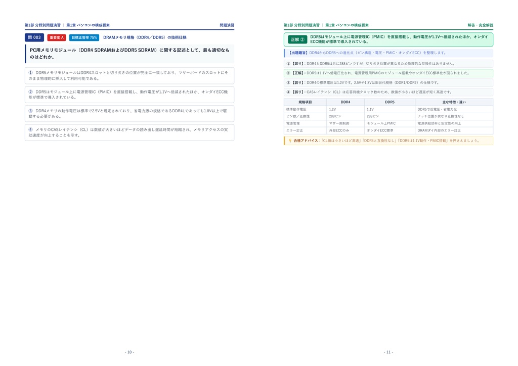Click the question text starting 'PC用メモリモジュール'
Viewport: 518px width, 366px height.
click(129, 54)
